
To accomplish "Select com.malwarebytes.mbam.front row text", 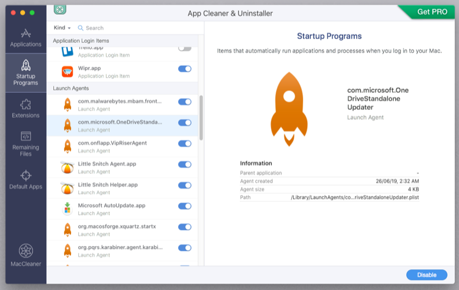I will 120,101.
